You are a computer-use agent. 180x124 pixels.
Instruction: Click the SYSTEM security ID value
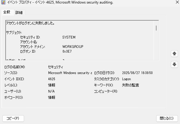coord(69,37)
